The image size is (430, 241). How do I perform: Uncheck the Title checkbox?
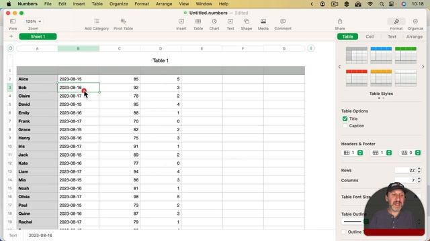click(345, 118)
